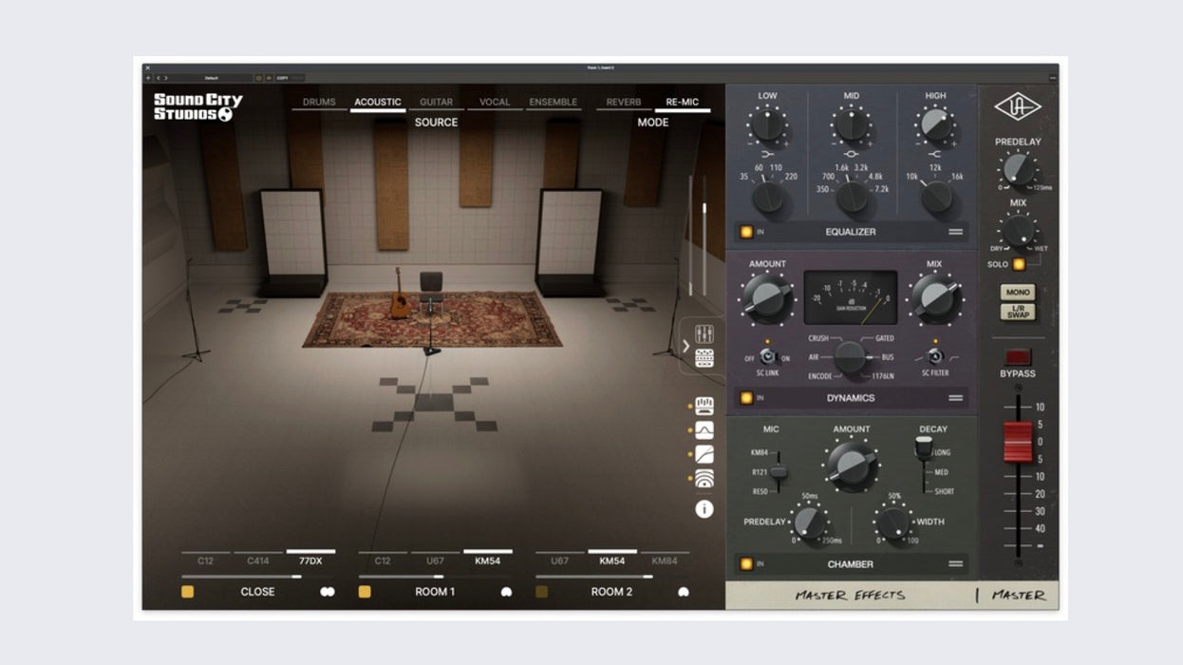Click the PREDELAY knob at top right
This screenshot has width=1183, height=665.
tap(1018, 169)
